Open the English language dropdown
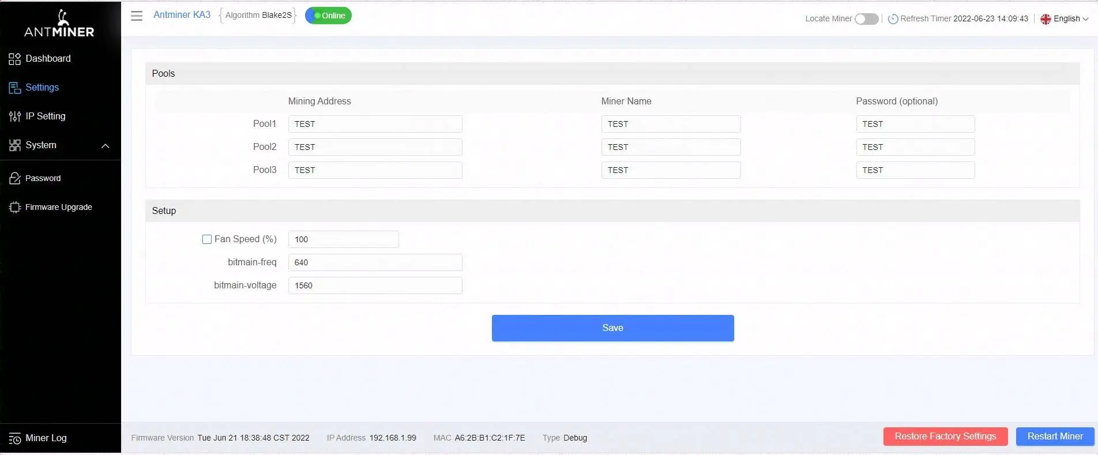 coord(1065,19)
